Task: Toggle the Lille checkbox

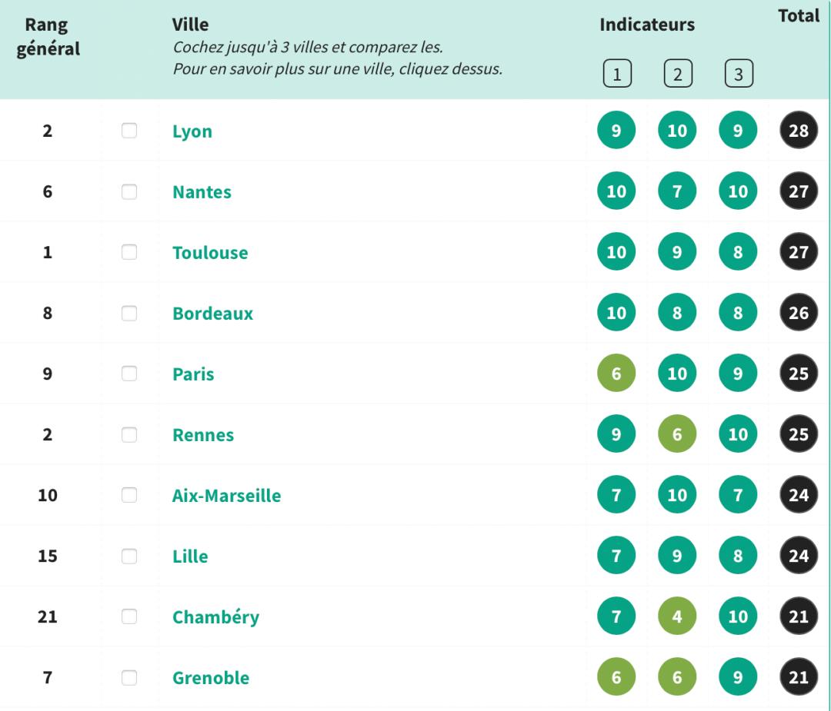Action: pyautogui.click(x=129, y=557)
